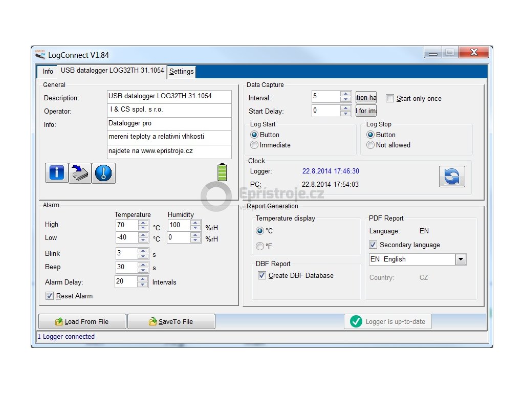The width and height of the screenshot is (524, 393).
Task: Click the 'SaveTo File' button
Action: coord(171,321)
